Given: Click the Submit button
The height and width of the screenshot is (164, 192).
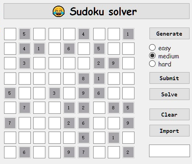Looking at the screenshot, I should coord(169,78).
